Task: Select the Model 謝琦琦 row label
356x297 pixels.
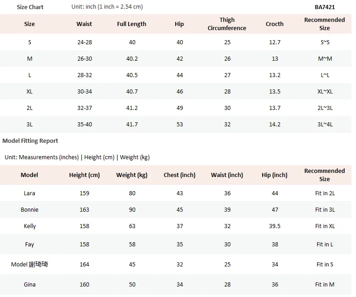Action: (30, 265)
